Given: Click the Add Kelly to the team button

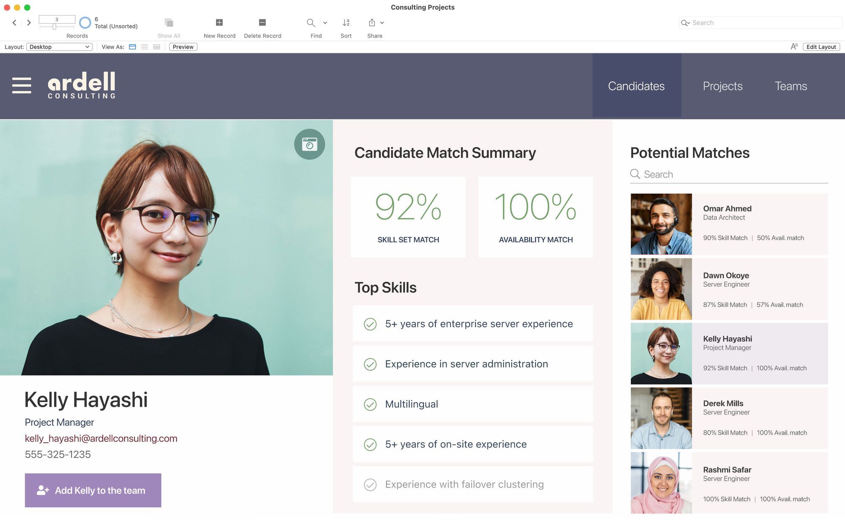Looking at the screenshot, I should tap(93, 490).
